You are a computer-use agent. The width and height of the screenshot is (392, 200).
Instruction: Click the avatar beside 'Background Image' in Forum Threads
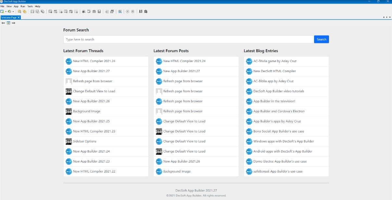[x=69, y=111]
